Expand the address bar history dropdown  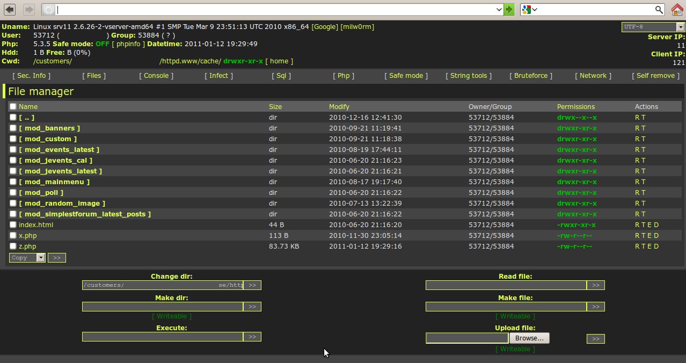point(499,9)
